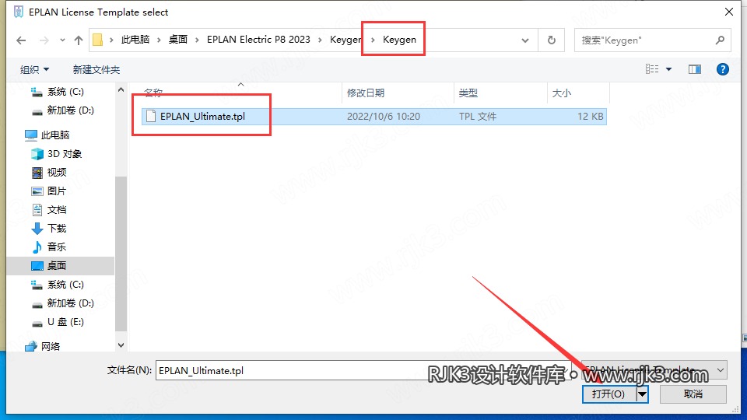Select 桌面 in the address breadcrumb

coord(178,40)
